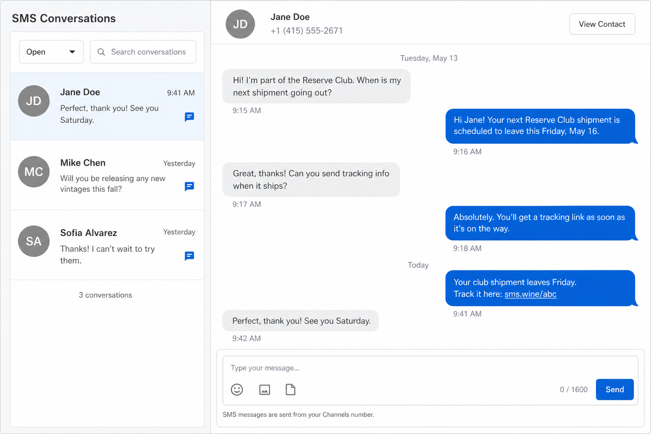Open the emoji picker icon
Image resolution: width=651 pixels, height=434 pixels.
point(237,389)
